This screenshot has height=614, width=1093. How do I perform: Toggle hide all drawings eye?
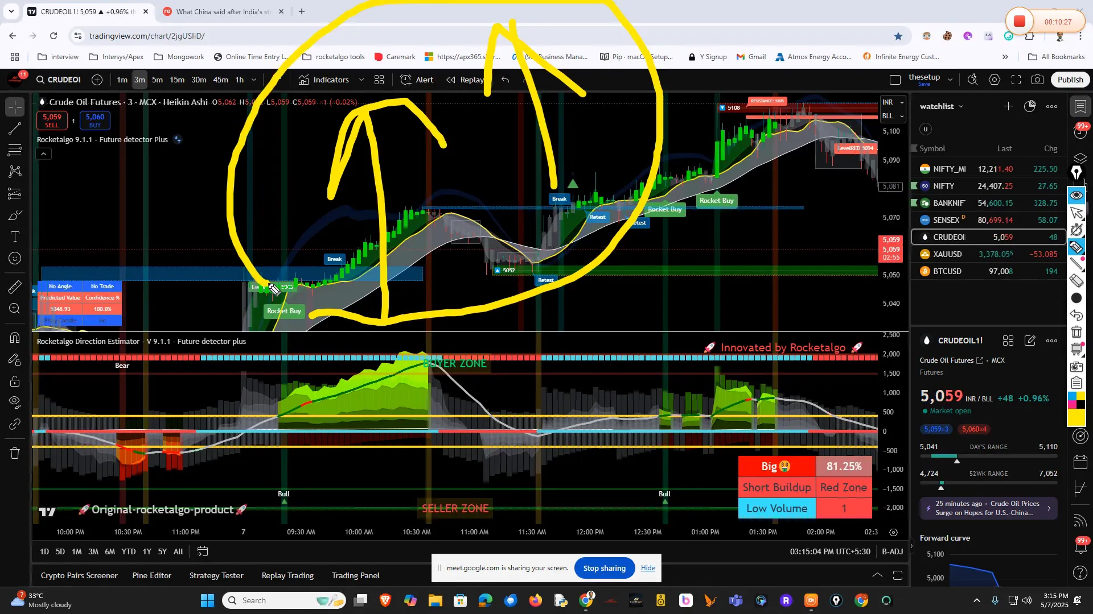15,403
